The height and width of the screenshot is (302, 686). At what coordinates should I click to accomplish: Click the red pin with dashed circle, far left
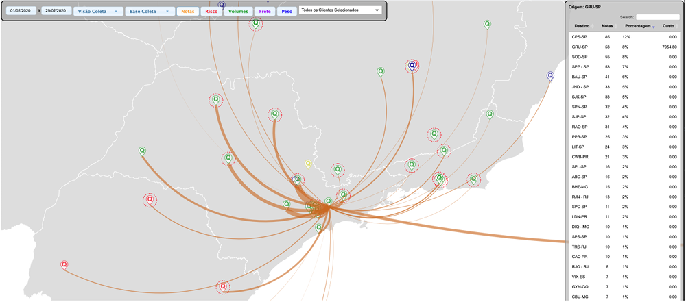click(x=149, y=199)
